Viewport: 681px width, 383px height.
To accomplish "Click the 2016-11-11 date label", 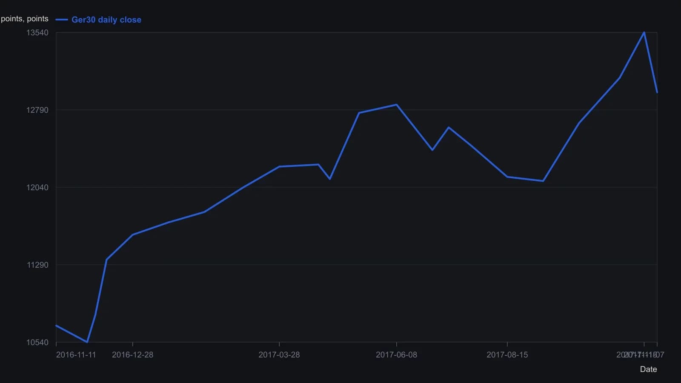I will (76, 355).
